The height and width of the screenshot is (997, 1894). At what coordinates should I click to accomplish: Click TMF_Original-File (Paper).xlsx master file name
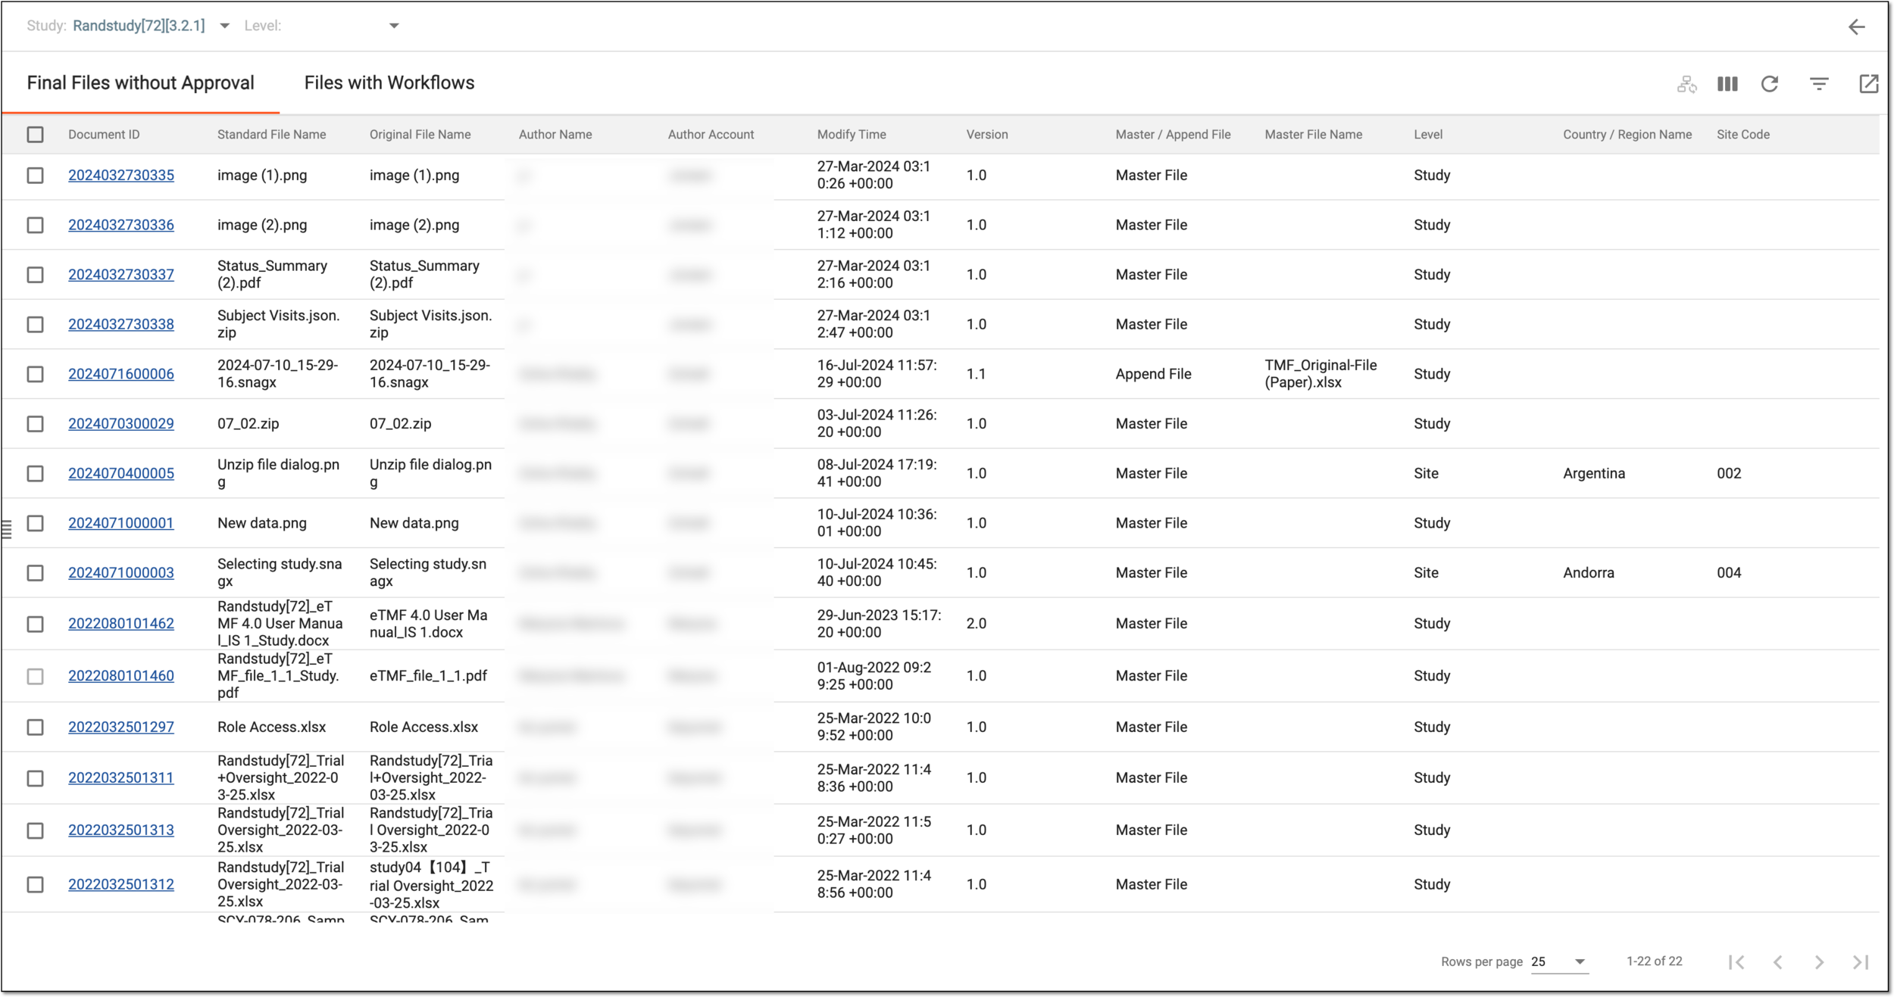click(1320, 375)
